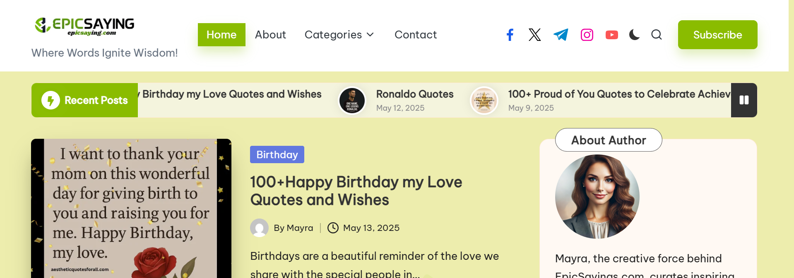Open the About page
This screenshot has width=794, height=278.
click(270, 35)
